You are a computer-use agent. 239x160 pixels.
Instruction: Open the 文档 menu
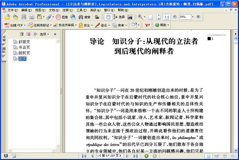point(54,10)
